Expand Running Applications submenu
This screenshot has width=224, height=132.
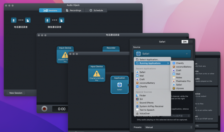pyautogui.click(x=152, y=63)
